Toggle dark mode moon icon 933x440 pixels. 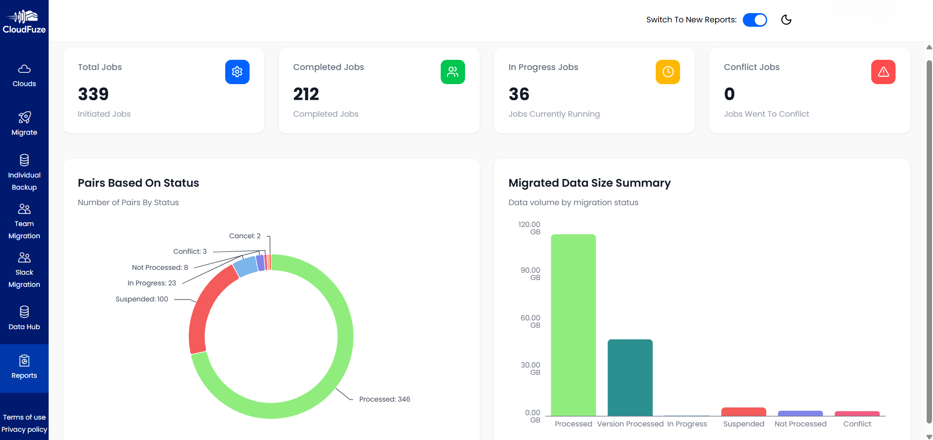[786, 19]
